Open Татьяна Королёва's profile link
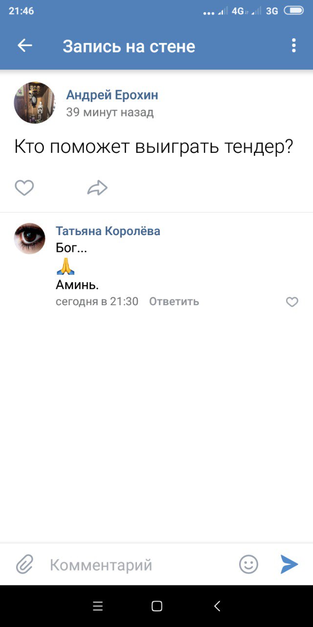313x627 pixels. tap(108, 231)
